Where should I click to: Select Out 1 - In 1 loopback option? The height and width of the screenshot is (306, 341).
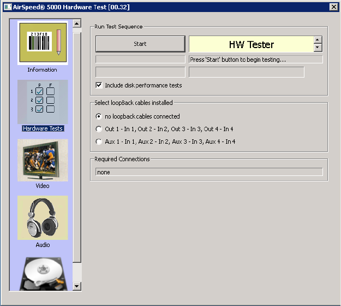99,129
